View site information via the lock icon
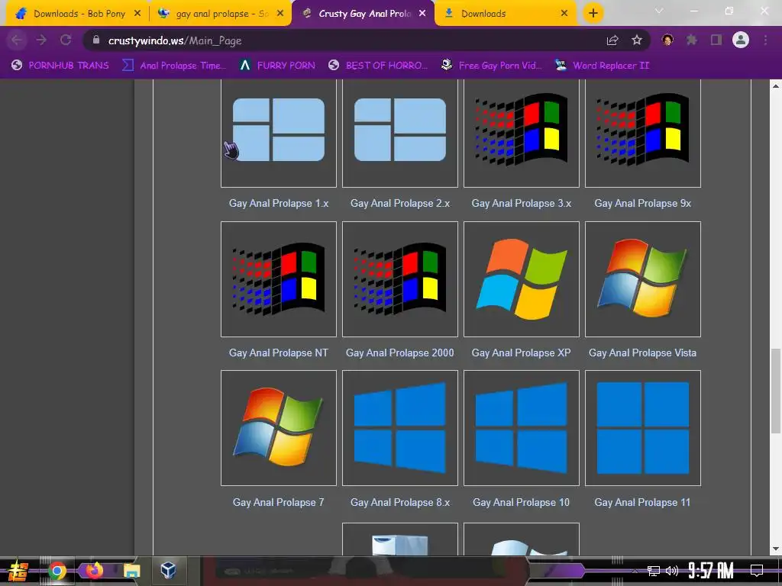The height and width of the screenshot is (586, 782). click(96, 40)
